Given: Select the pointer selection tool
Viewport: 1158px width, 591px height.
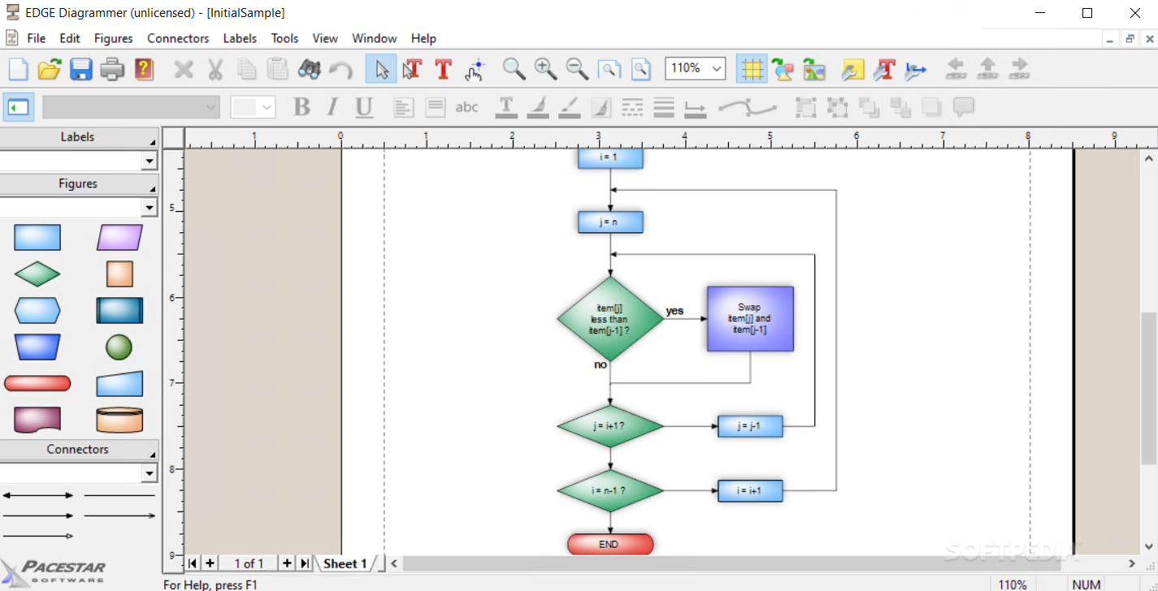Looking at the screenshot, I should click(x=381, y=69).
